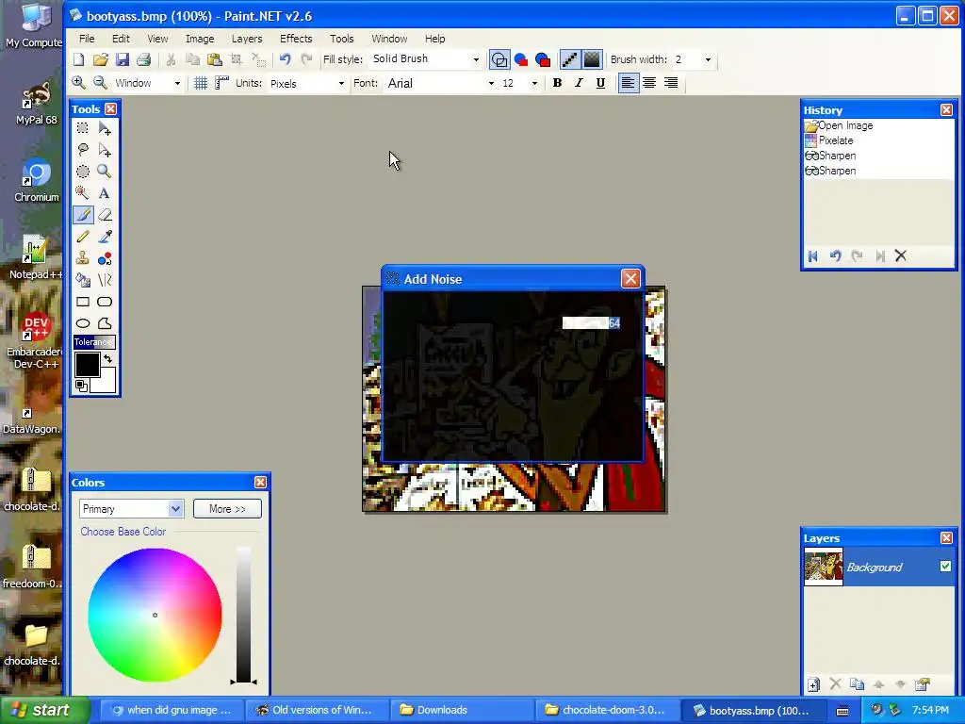Swap primary and secondary colors
This screenshot has height=724, width=965.
point(108,358)
